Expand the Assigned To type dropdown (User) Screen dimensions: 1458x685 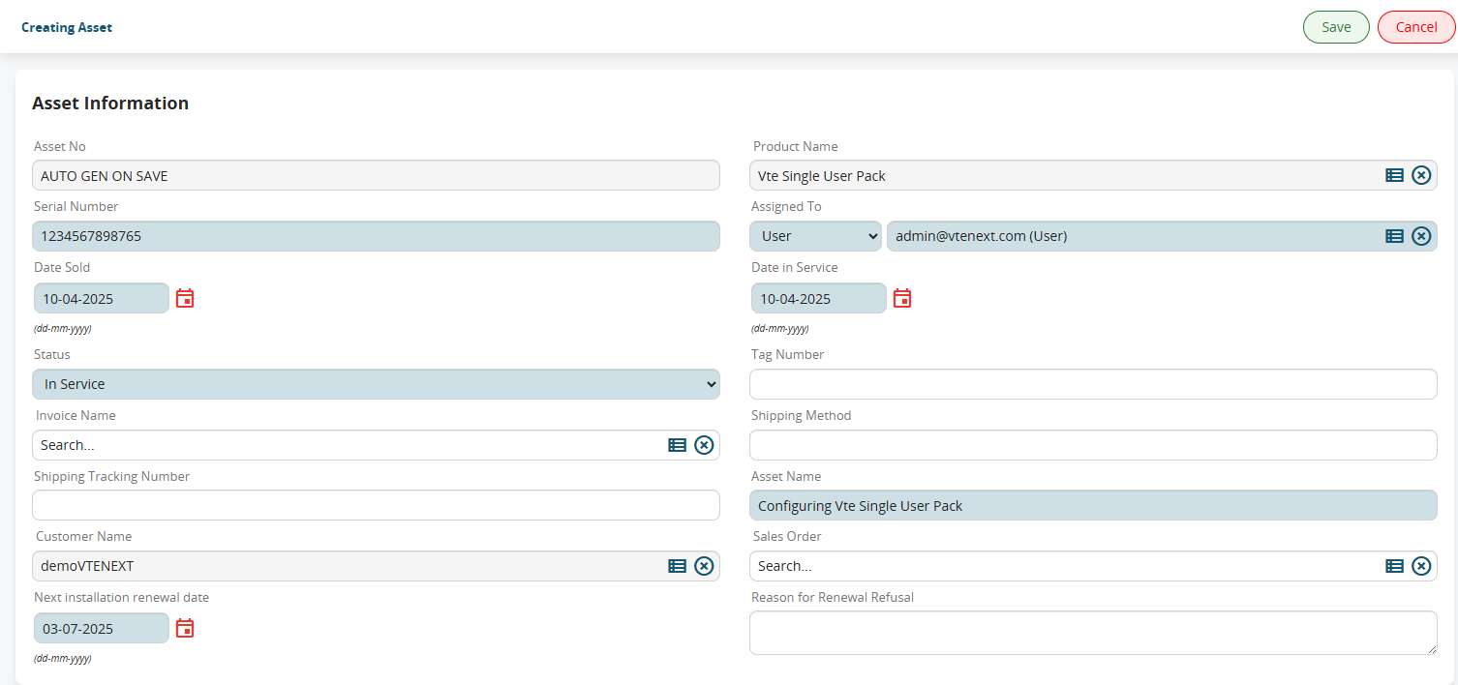[815, 236]
